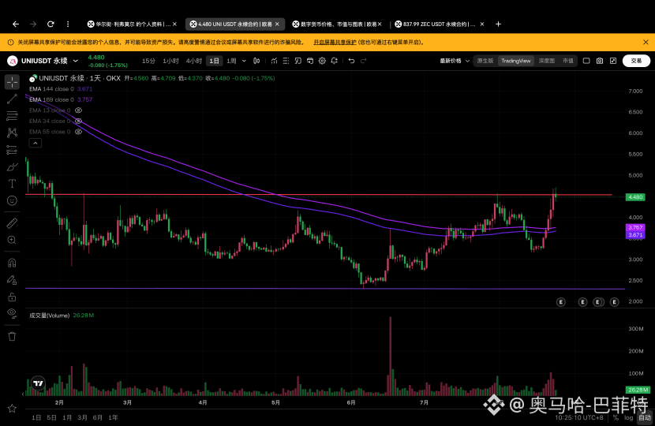Create a price alert
The height and width of the screenshot is (426, 655).
tap(334, 61)
